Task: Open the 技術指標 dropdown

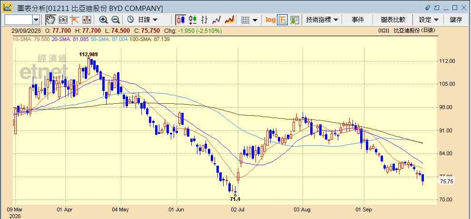Action: 322,20
